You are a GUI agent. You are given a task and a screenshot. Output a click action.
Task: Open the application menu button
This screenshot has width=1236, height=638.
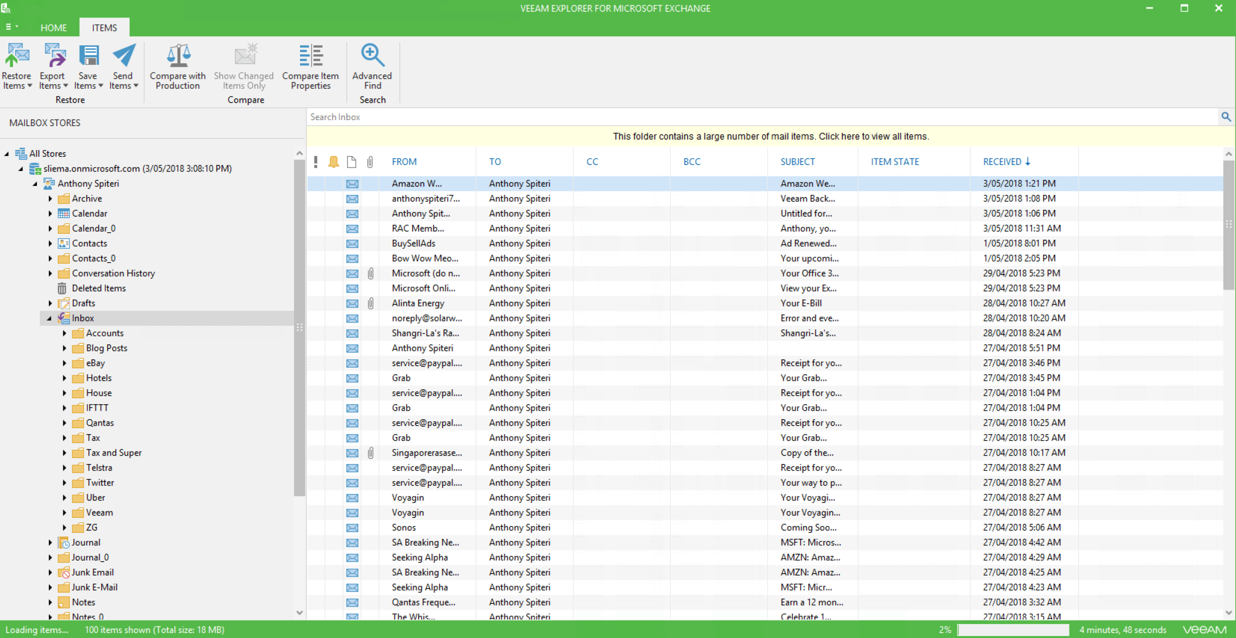coord(11,27)
